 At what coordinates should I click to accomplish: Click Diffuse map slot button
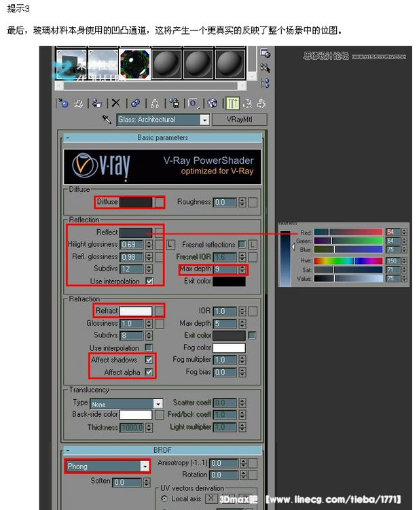pos(159,202)
